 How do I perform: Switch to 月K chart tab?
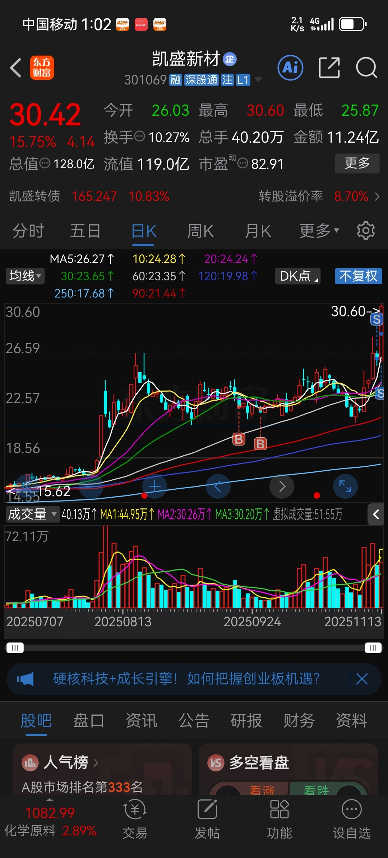(258, 231)
